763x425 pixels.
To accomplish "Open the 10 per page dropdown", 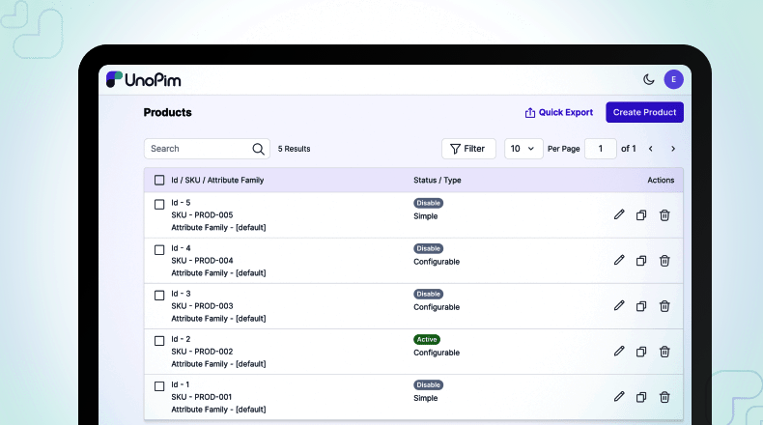I will (x=523, y=149).
